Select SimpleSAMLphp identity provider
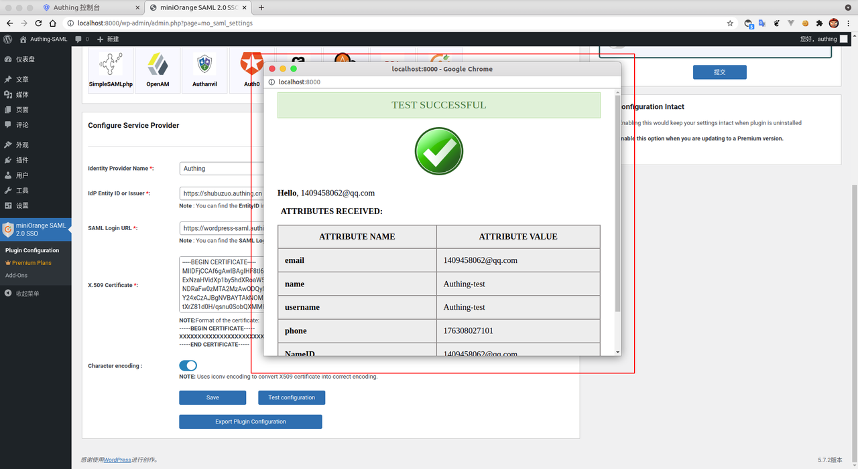The height and width of the screenshot is (469, 858). click(x=111, y=70)
